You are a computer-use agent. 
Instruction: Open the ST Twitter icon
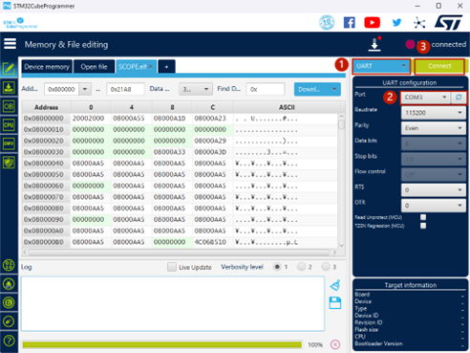point(396,22)
